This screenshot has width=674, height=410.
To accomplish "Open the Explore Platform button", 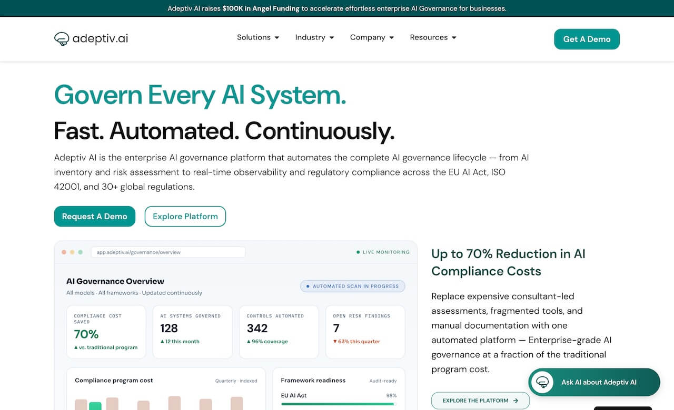I will pyautogui.click(x=185, y=217).
